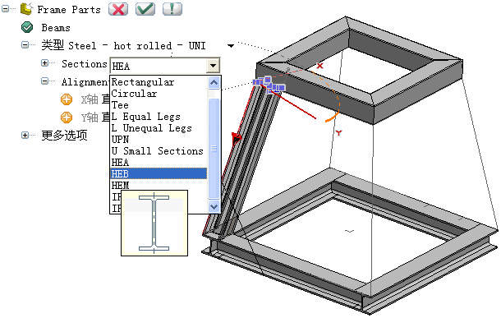Viewport: 501px width, 318px height.
Task: Select U Small Sections entry
Action: pos(159,151)
